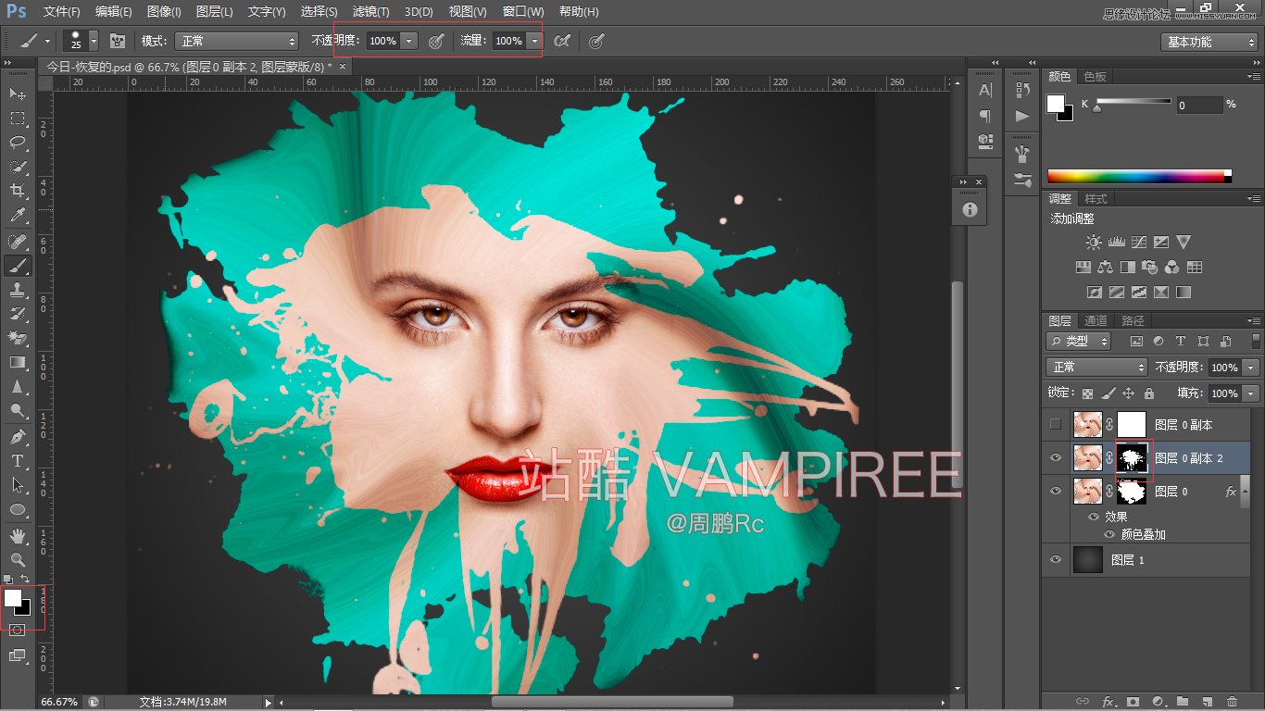The height and width of the screenshot is (711, 1265).
Task: Select the Horizontal Type tool
Action: click(x=18, y=460)
